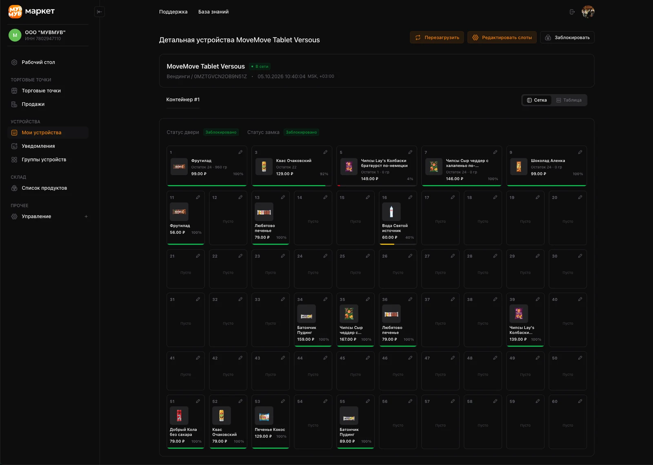Click the pencil icon of slot 47

point(453,358)
